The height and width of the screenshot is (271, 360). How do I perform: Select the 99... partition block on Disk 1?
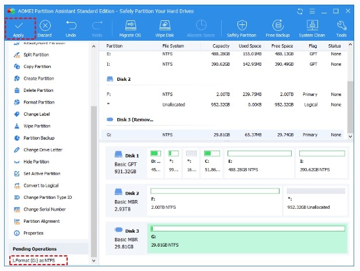tap(173, 163)
